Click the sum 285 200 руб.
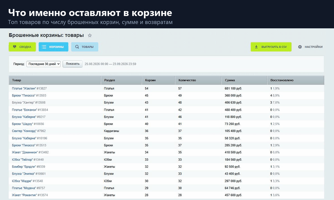The width and height of the screenshot is (334, 200). pos(233,145)
